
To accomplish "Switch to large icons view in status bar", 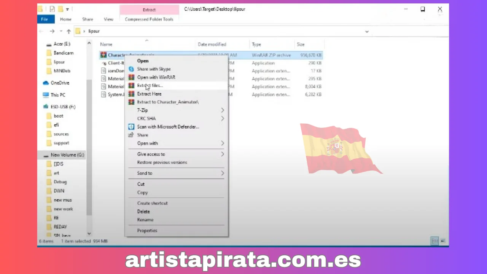I will [x=443, y=241].
